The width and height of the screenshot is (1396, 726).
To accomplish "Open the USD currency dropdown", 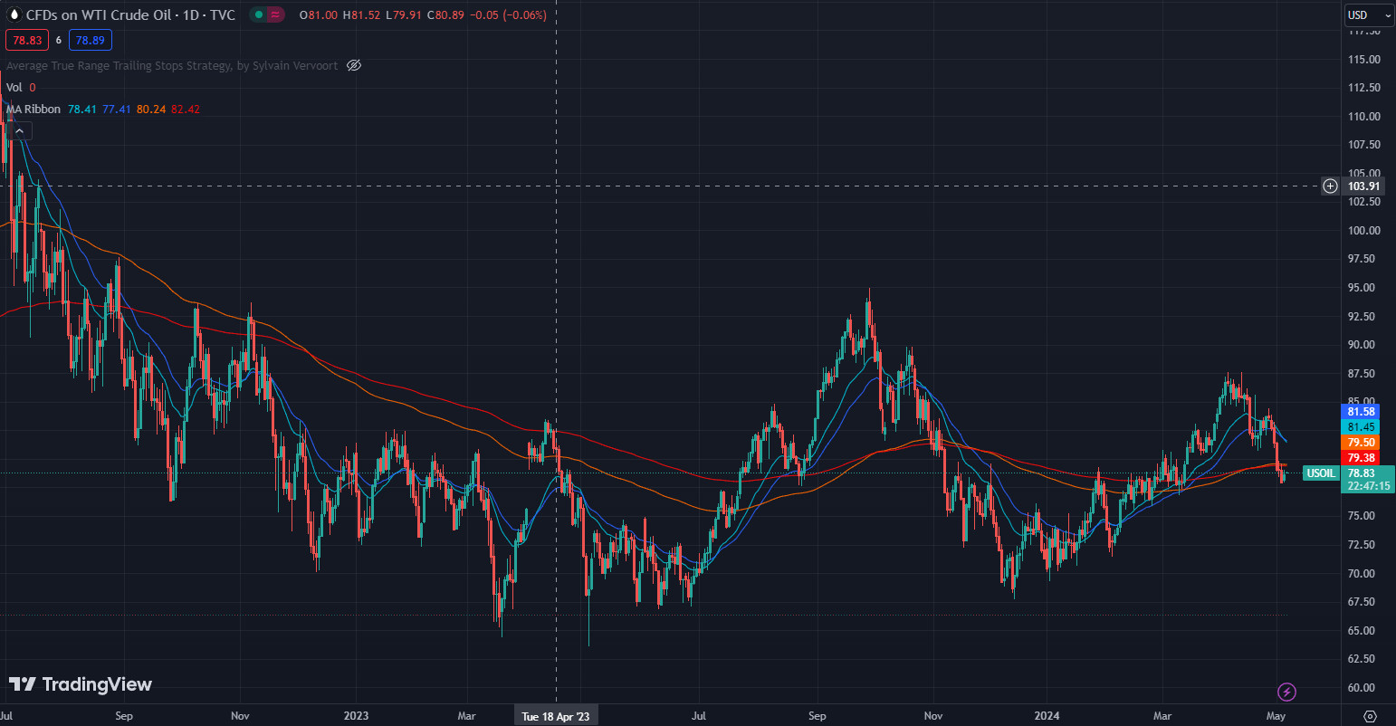I will 1368,14.
